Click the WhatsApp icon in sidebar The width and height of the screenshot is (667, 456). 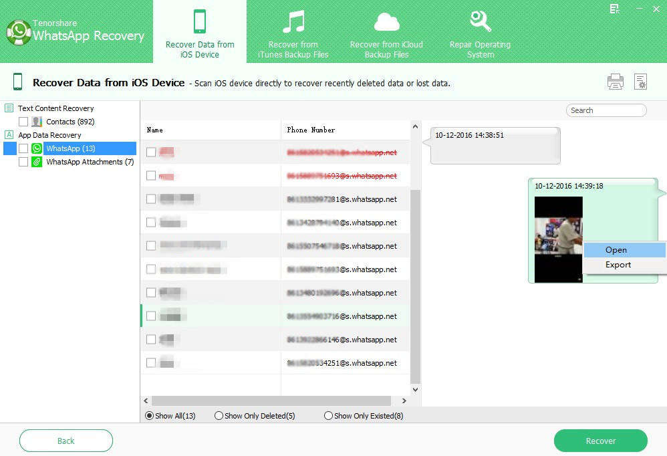(37, 148)
